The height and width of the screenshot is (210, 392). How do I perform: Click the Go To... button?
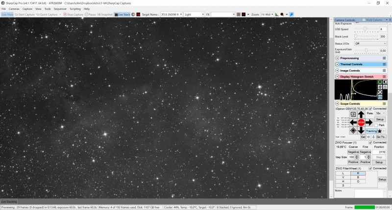[381, 137]
